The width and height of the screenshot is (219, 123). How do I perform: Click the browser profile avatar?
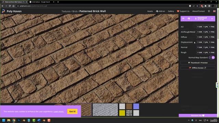(x=213, y=6)
